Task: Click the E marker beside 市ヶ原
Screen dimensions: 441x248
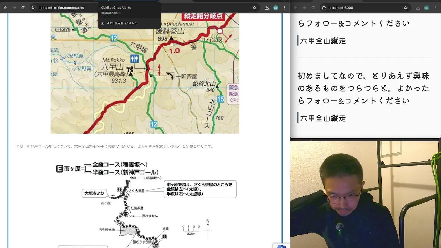Action: pos(59,169)
